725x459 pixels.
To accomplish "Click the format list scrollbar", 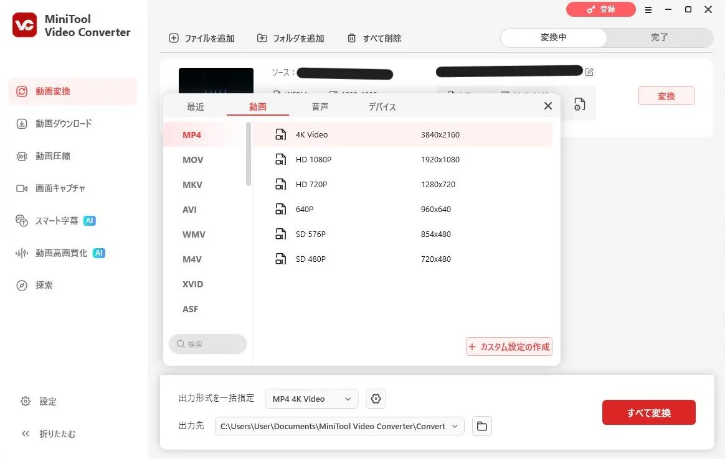I will click(x=249, y=154).
